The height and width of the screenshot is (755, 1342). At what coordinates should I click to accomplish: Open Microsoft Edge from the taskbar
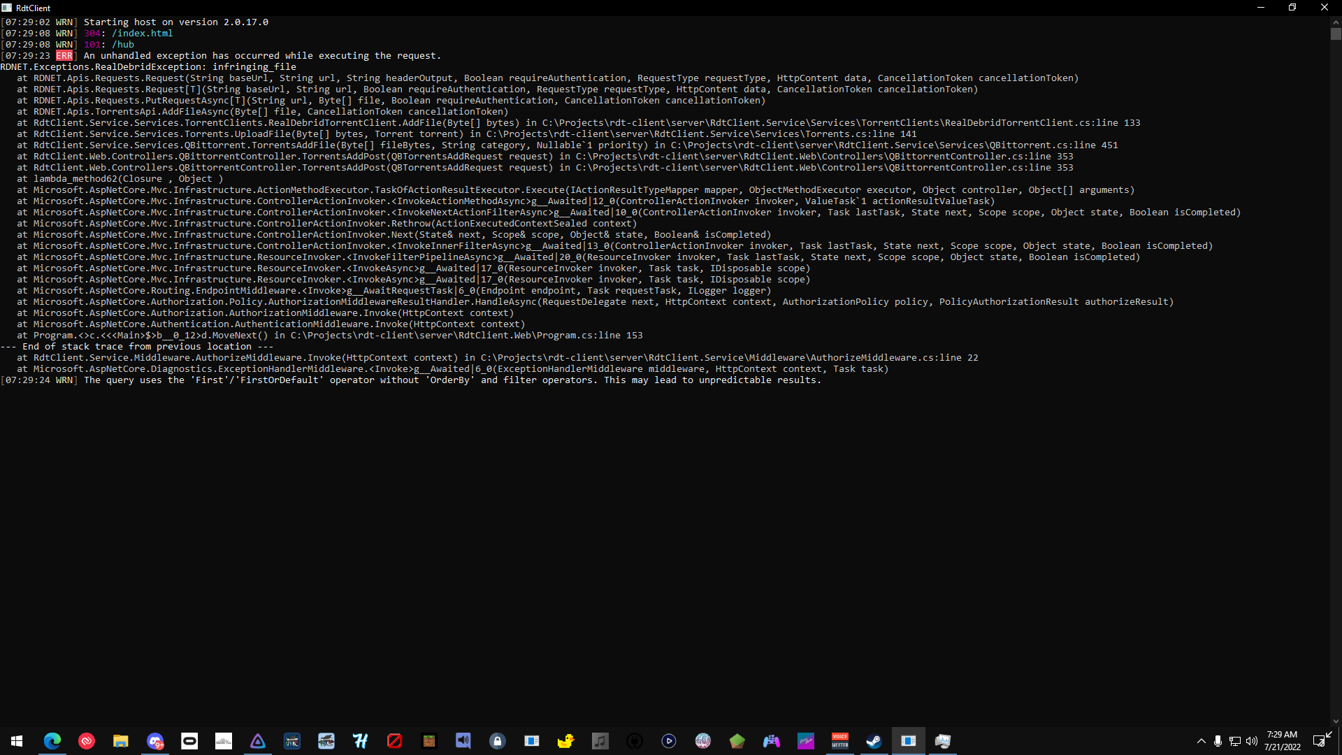[53, 741]
